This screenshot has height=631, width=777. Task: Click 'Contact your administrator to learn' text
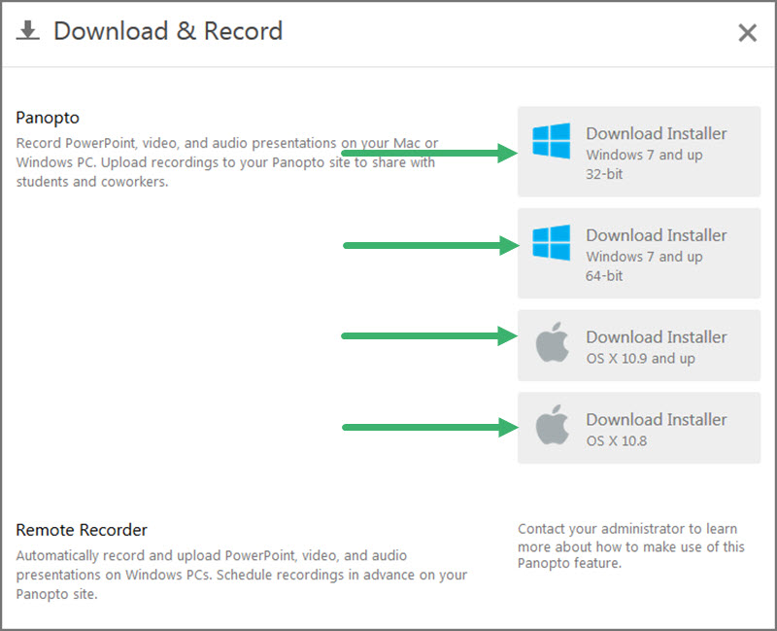[630, 545]
